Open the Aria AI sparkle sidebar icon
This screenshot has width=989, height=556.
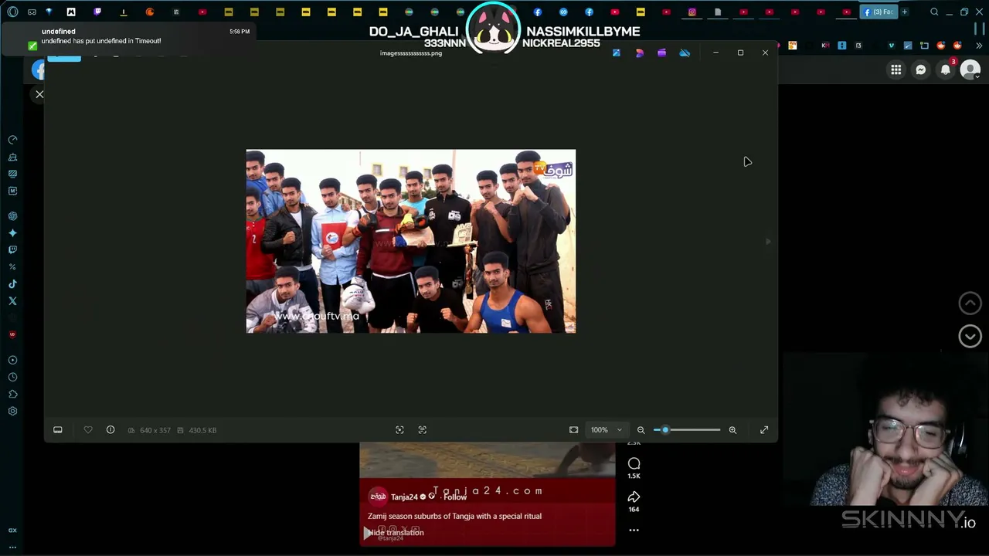pyautogui.click(x=12, y=233)
